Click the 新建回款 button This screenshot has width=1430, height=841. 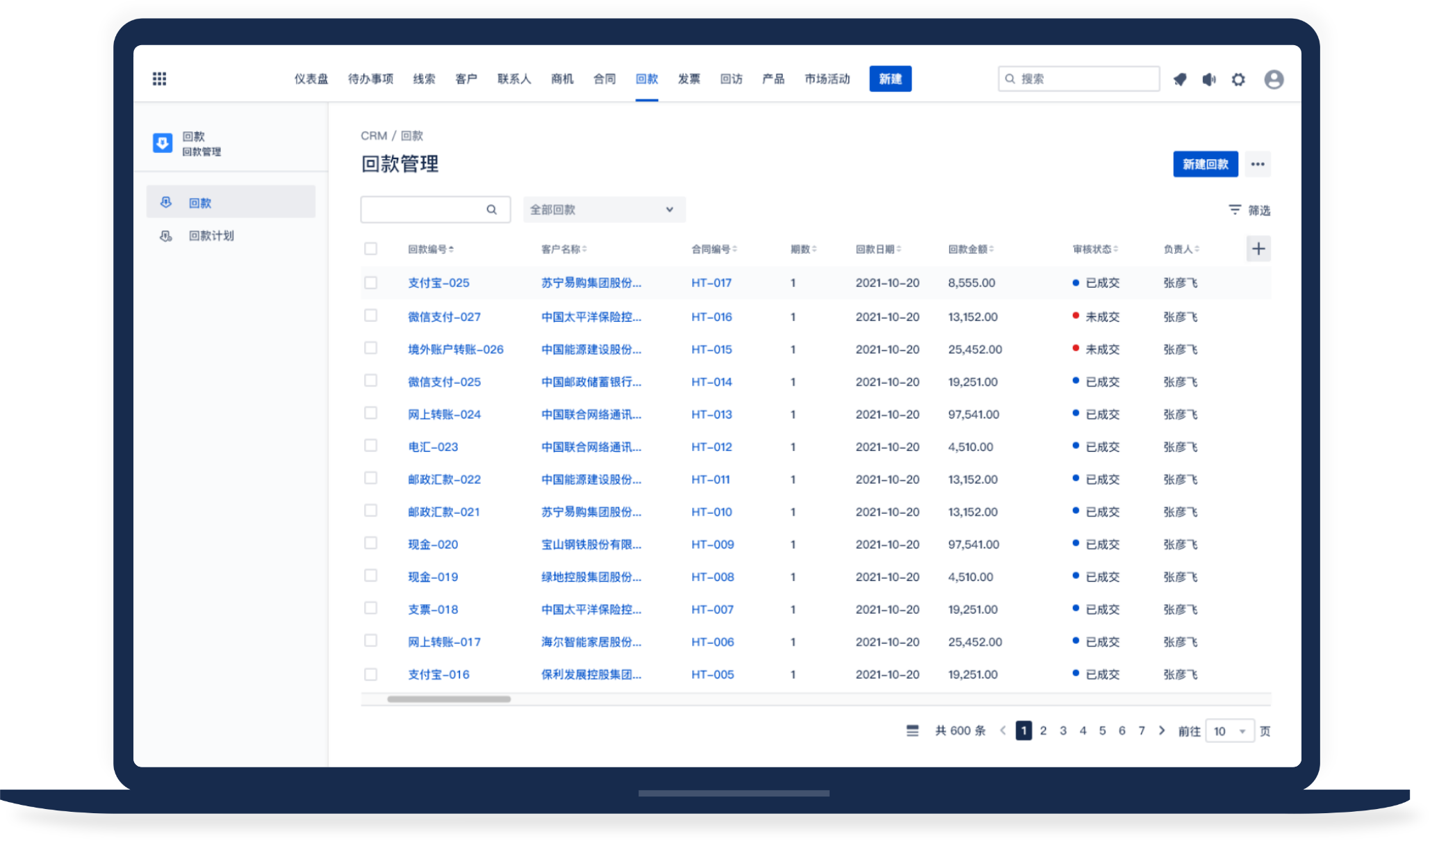pyautogui.click(x=1206, y=164)
